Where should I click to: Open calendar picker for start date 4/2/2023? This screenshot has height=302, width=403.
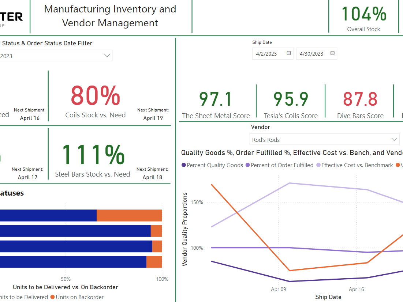coord(289,53)
